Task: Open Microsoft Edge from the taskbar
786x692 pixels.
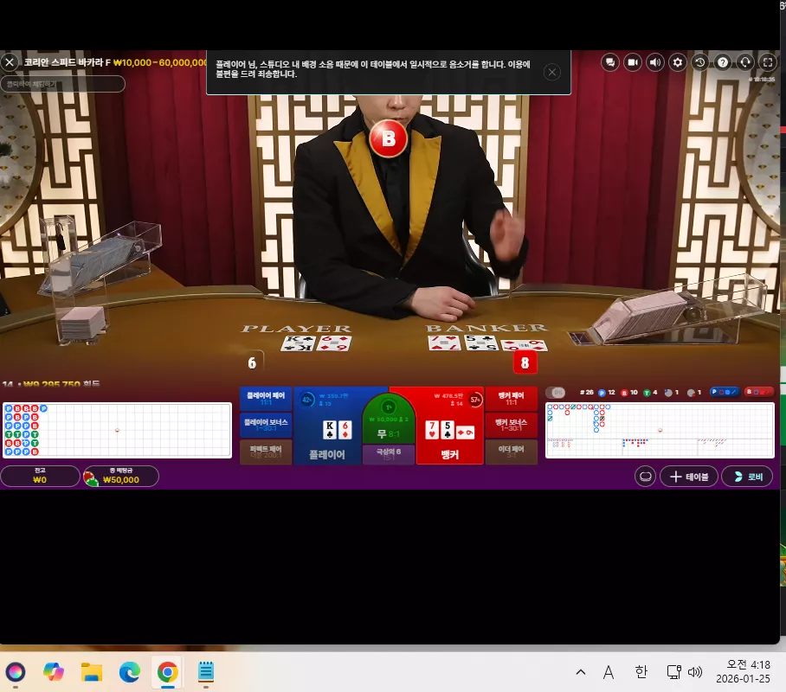Action: 129,672
